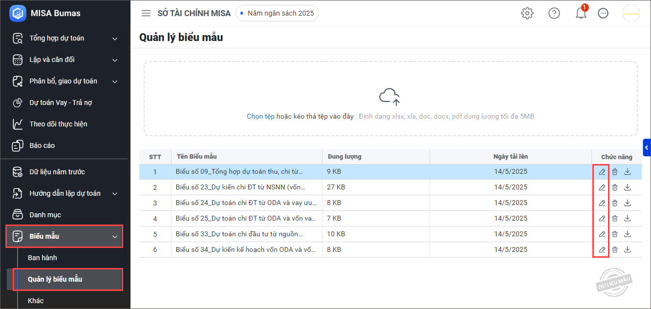Open the settings gear icon
This screenshot has width=651, height=309.
[527, 14]
